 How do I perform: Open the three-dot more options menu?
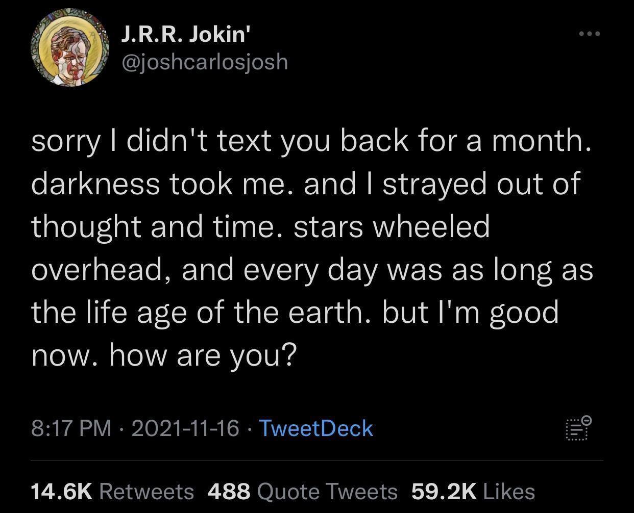tap(590, 34)
